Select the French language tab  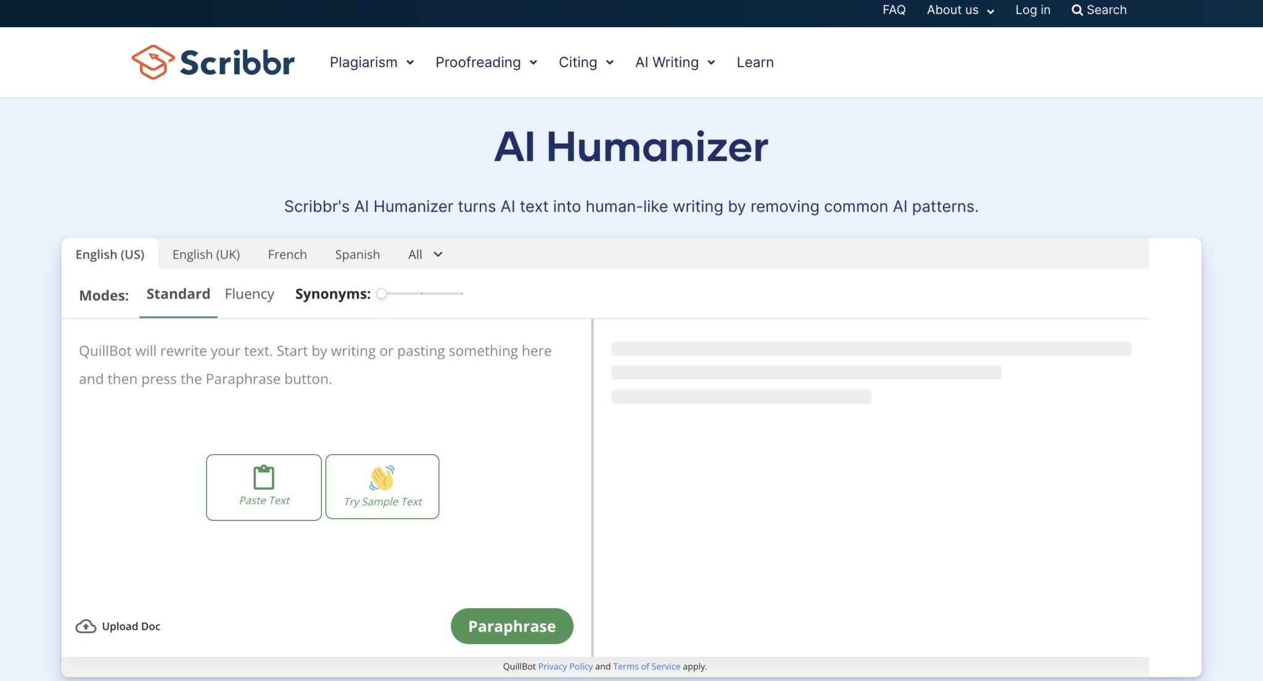(287, 254)
